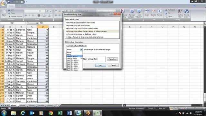Image resolution: width=206 pixels, height=116 pixels.
Task: Click the formula bar showing 10
Action: (x=121, y=23)
